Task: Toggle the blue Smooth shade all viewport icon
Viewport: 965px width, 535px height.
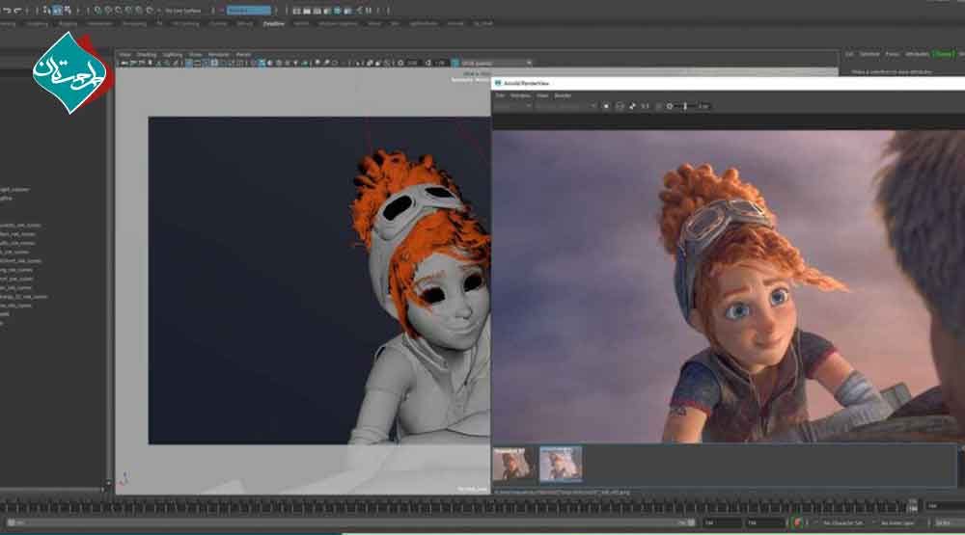Action: 262,63
